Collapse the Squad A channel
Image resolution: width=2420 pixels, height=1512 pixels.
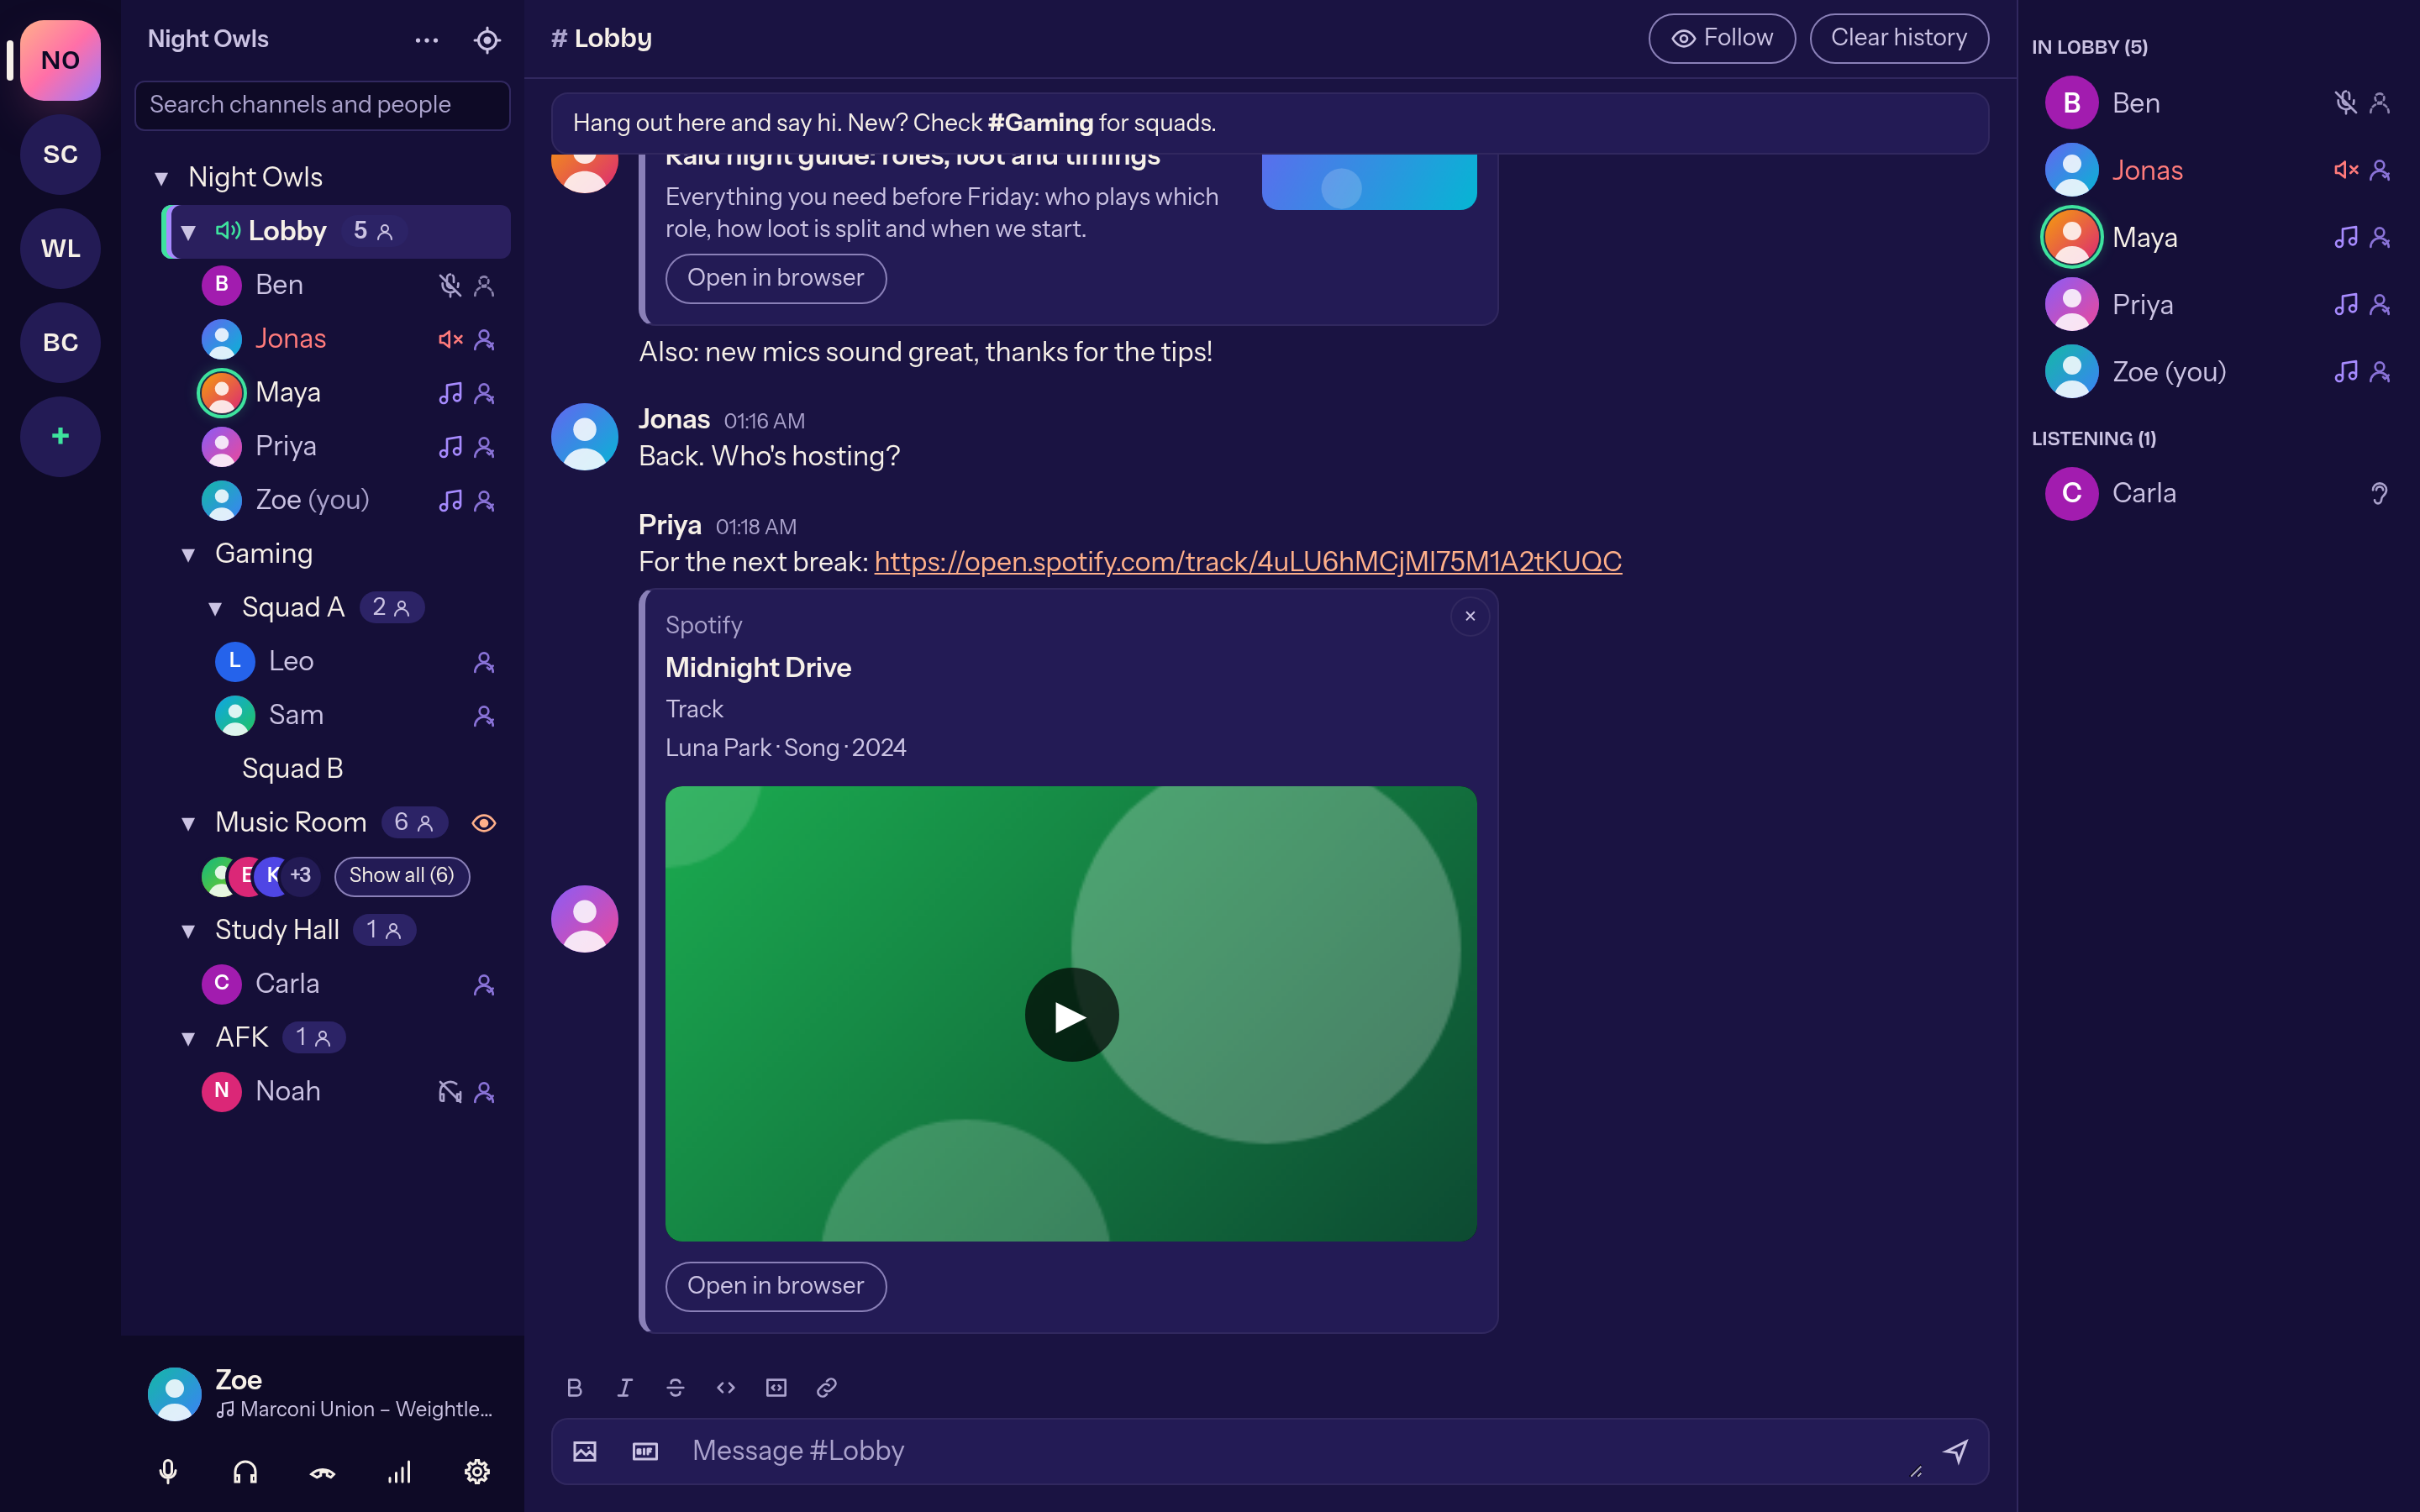click(x=215, y=608)
